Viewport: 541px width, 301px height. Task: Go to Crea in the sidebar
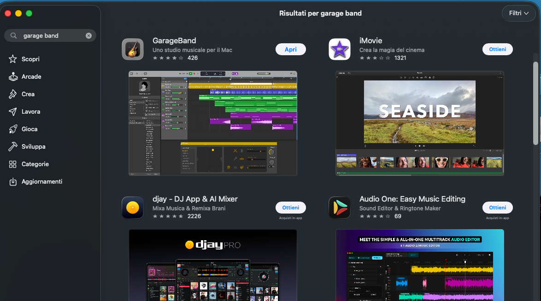[28, 94]
